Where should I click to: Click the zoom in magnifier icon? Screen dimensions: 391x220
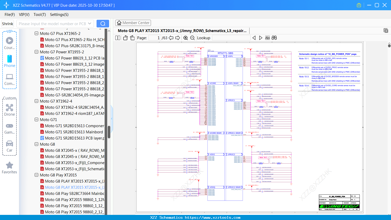coord(186,38)
